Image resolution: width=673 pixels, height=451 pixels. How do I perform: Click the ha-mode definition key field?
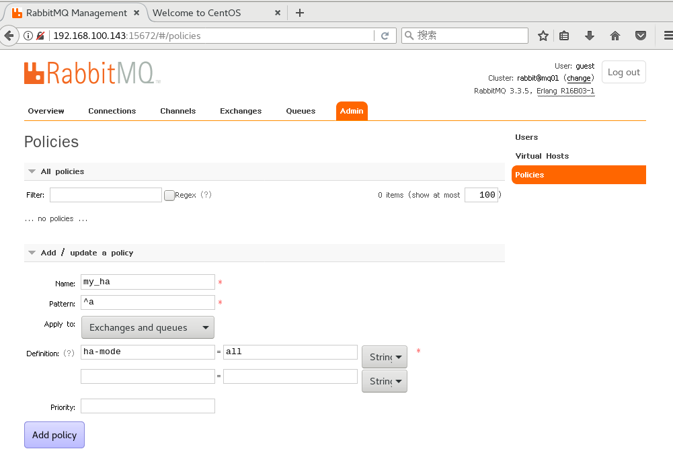[x=148, y=352]
